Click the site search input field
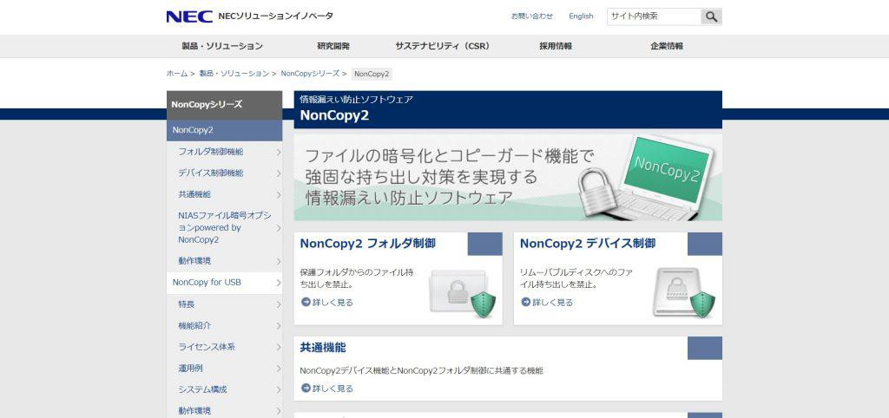The image size is (889, 418). (654, 17)
